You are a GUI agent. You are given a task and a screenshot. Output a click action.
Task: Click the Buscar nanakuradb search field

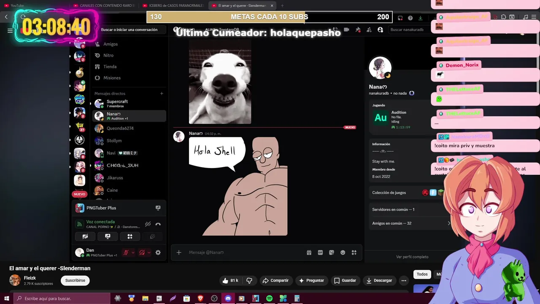tap(409, 30)
